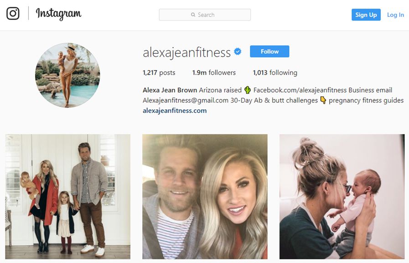Open the couple selfie post thumbnail
Screen dimensions: 409x263
(x=205, y=196)
